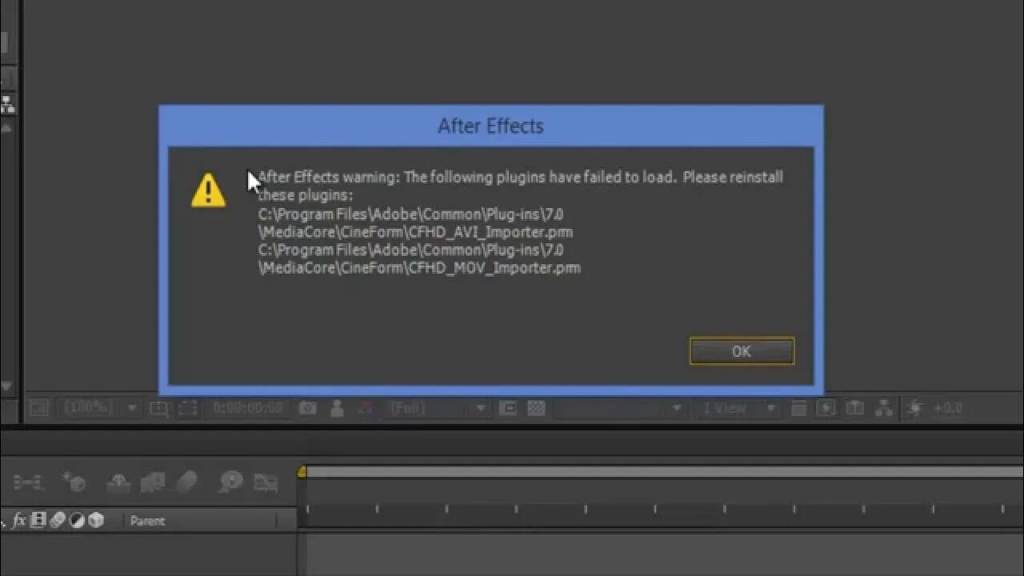Toggle hide shy layers icon in timeline
Screen dimensions: 1024x576
click(118, 482)
